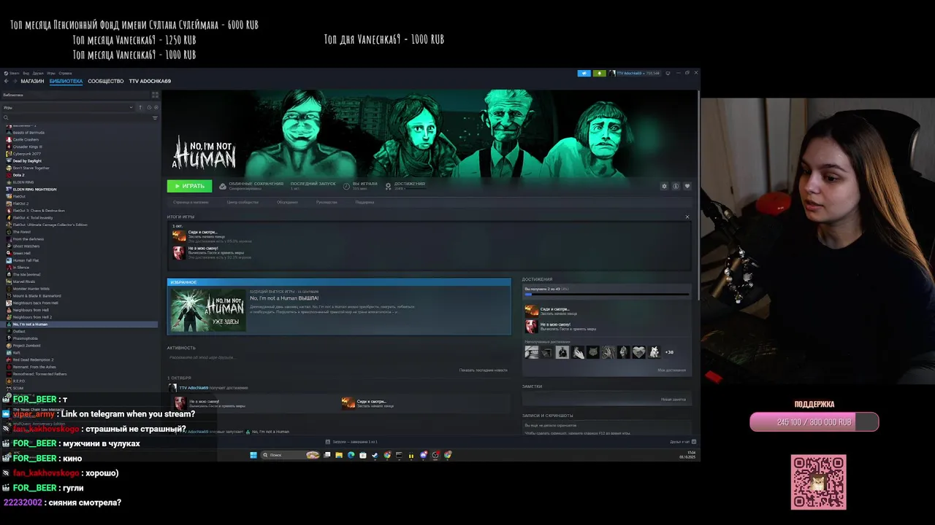Open the game info icon
Viewport: 935px width, 525px height.
point(676,186)
